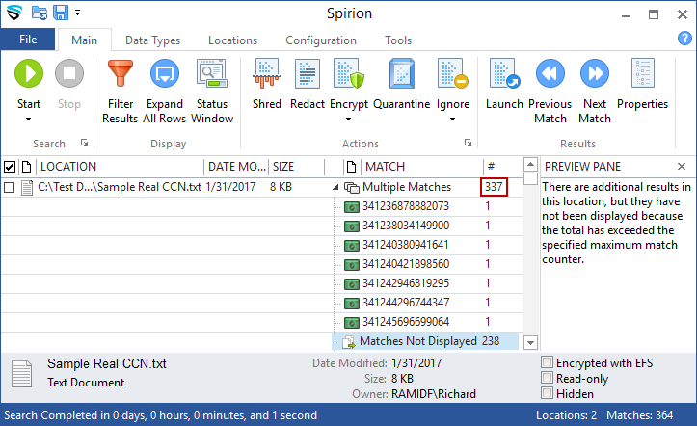The height and width of the screenshot is (426, 697).
Task: Open the Status Window
Action: tap(211, 74)
